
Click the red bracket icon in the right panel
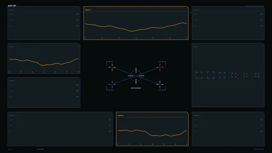pyautogui.click(x=234, y=75)
